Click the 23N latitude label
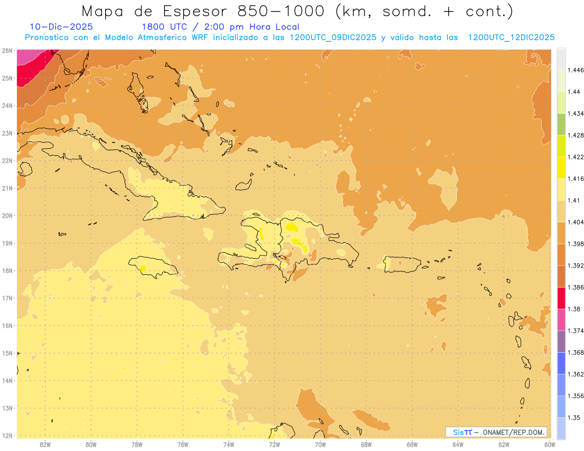The width and height of the screenshot is (584, 451). coord(7,133)
